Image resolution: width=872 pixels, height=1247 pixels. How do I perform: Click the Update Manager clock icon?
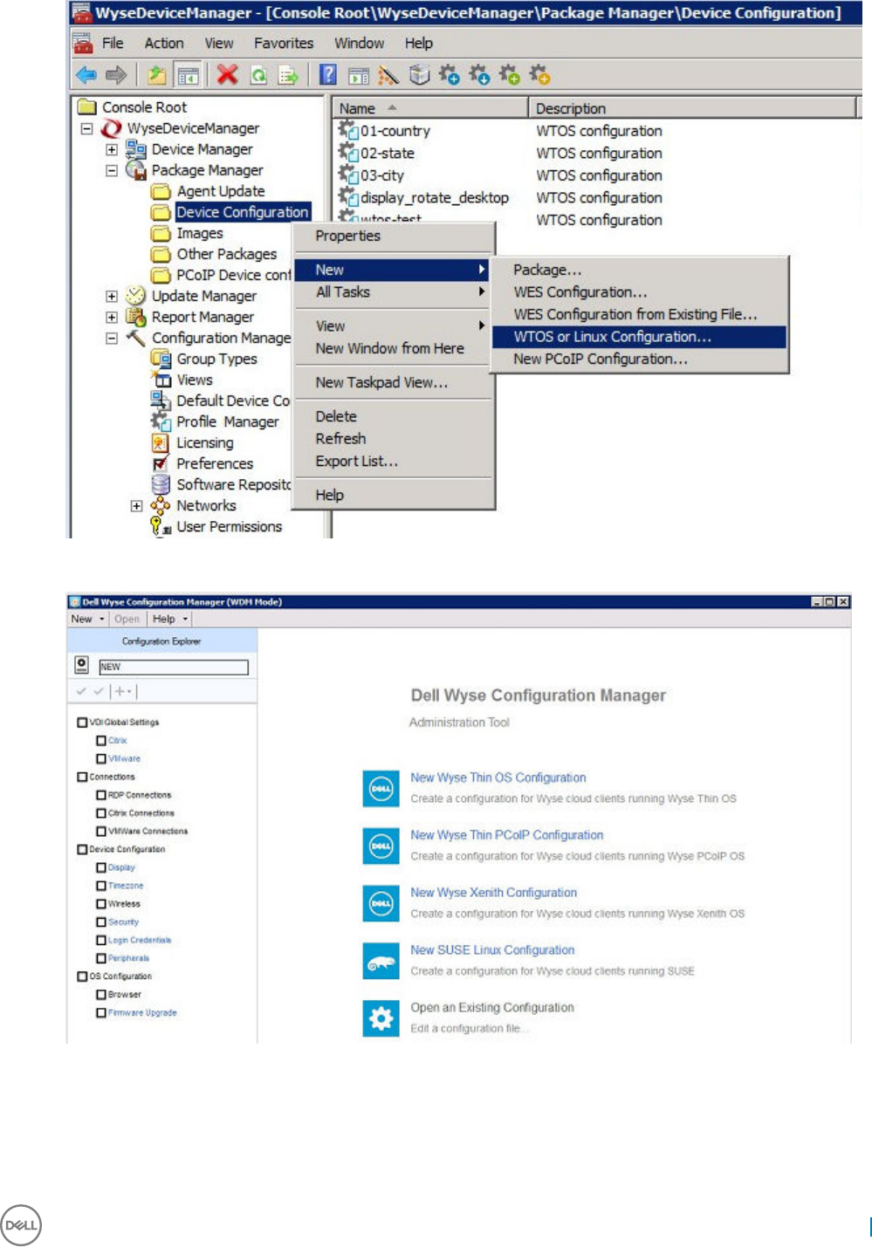pyautogui.click(x=136, y=296)
